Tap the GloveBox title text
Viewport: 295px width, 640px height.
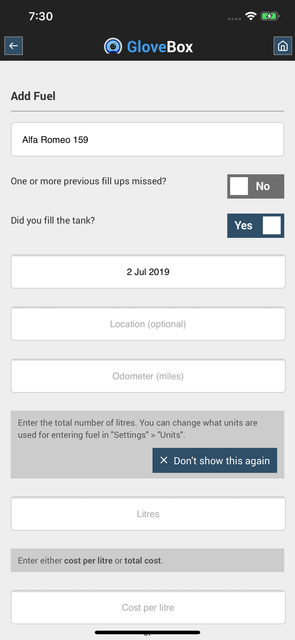160,47
